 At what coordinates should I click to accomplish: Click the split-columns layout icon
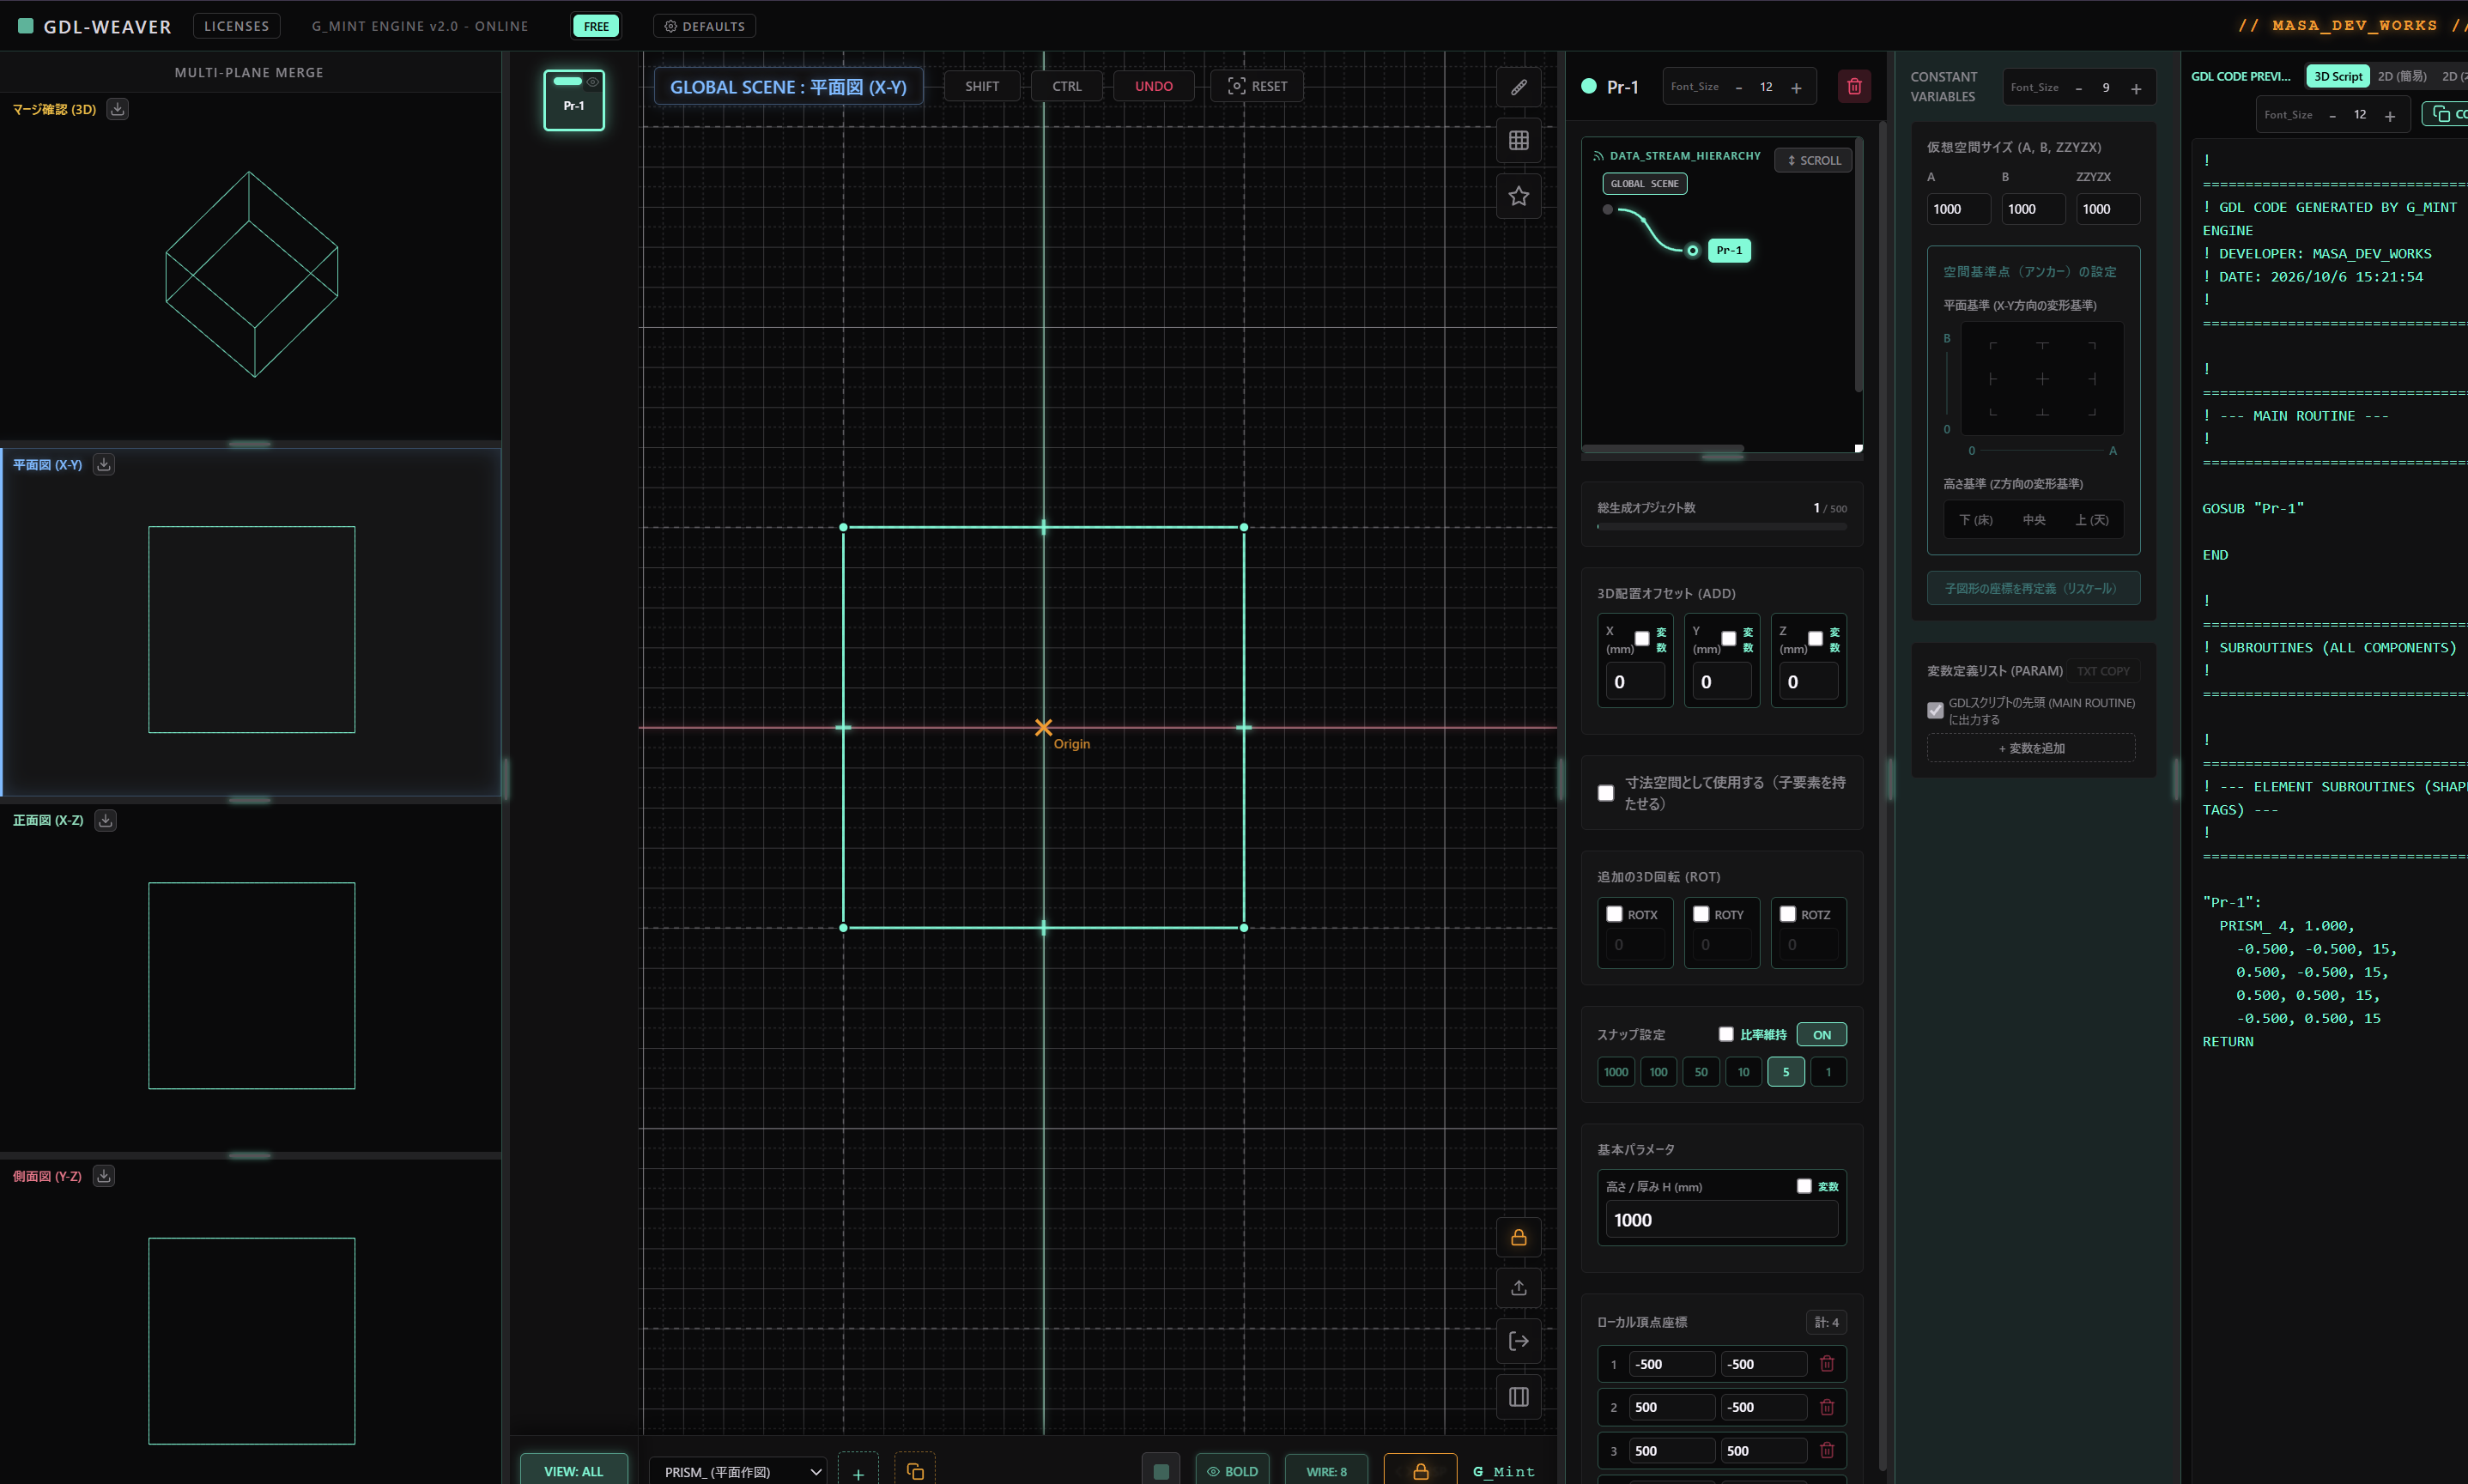click(x=1518, y=1397)
